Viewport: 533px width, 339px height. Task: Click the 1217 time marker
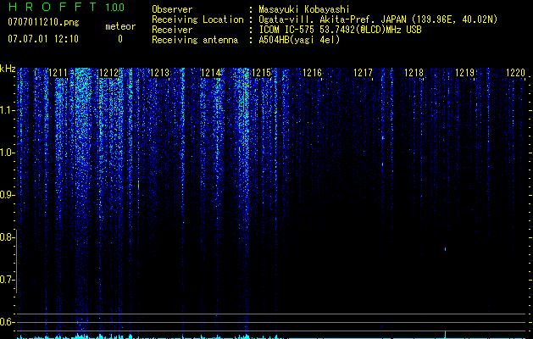[363, 73]
